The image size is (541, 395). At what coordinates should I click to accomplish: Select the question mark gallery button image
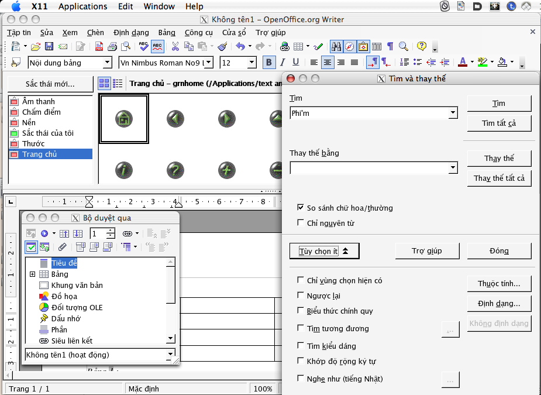point(175,170)
